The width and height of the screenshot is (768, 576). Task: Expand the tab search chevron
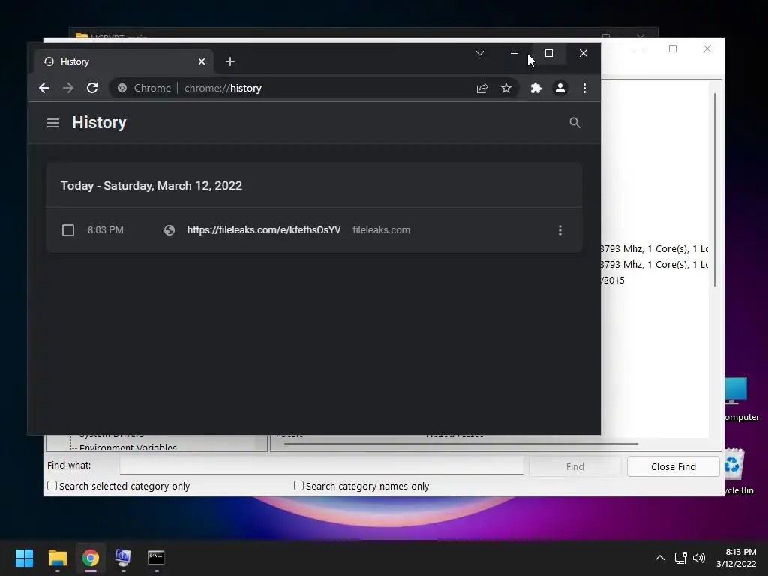coord(479,53)
